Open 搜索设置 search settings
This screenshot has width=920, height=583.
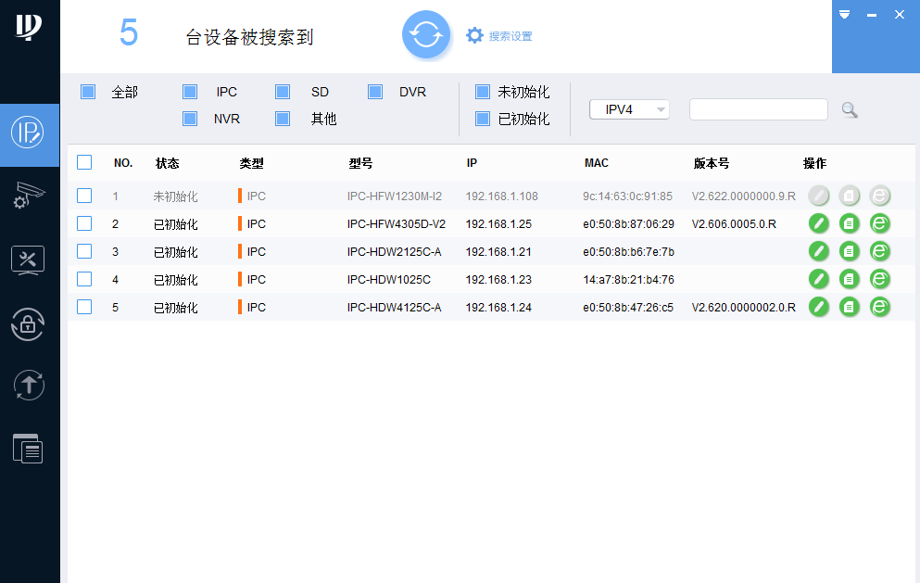(x=505, y=35)
